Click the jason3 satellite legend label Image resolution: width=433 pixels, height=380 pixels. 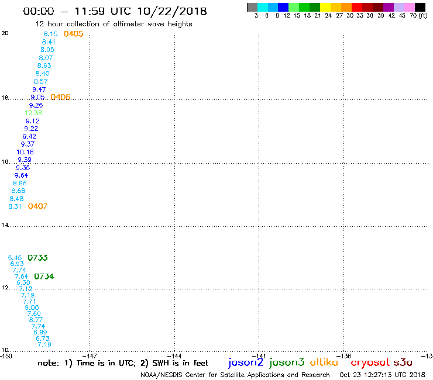tap(287, 362)
